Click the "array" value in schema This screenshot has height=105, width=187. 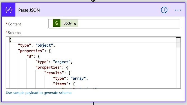tap(78, 78)
